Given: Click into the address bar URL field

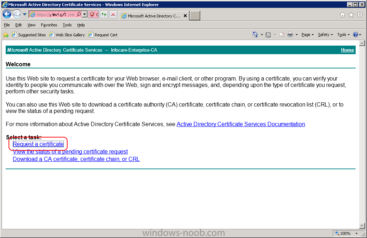Looking at the screenshot, I should pyautogui.click(x=55, y=15).
